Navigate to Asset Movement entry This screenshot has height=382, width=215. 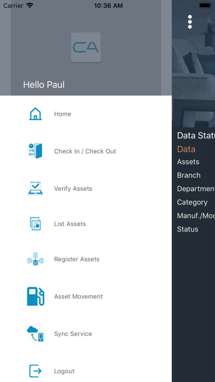pyautogui.click(x=78, y=296)
